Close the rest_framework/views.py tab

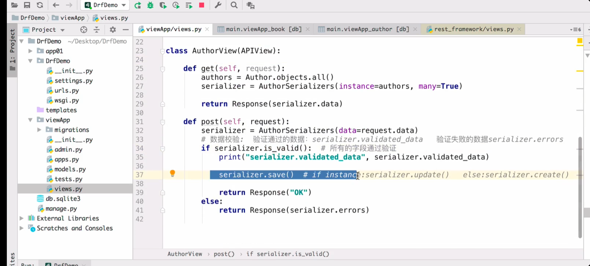tap(519, 29)
